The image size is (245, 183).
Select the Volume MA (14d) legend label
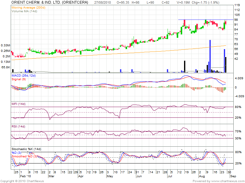tap(25, 11)
